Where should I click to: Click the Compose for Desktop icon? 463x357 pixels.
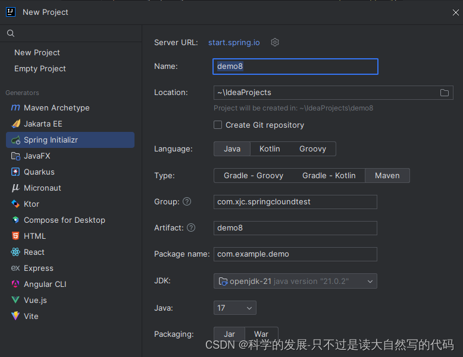click(x=15, y=220)
